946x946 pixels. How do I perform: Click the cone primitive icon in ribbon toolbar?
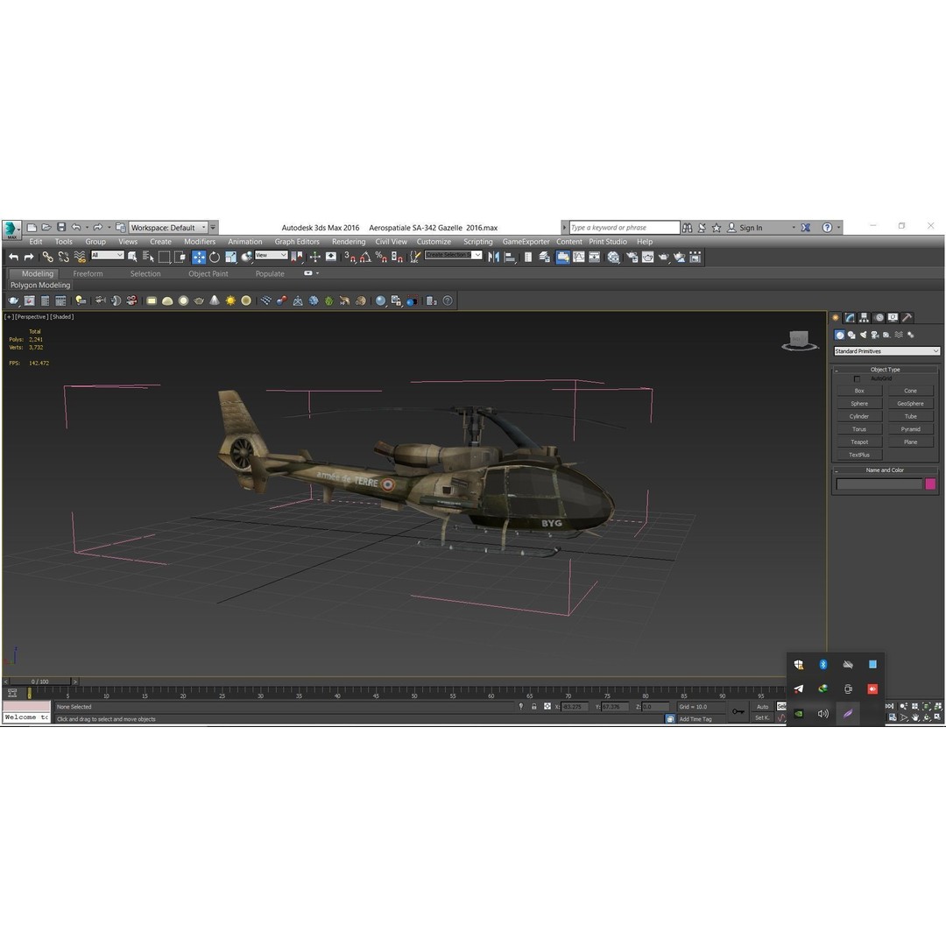coord(215,300)
